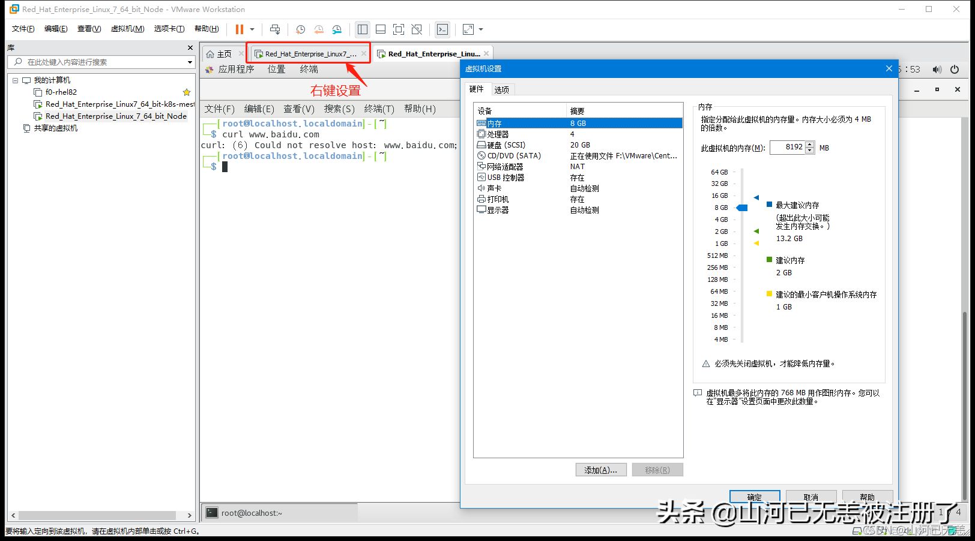Open the 帮助(H) menu in VMware menu bar

point(207,29)
